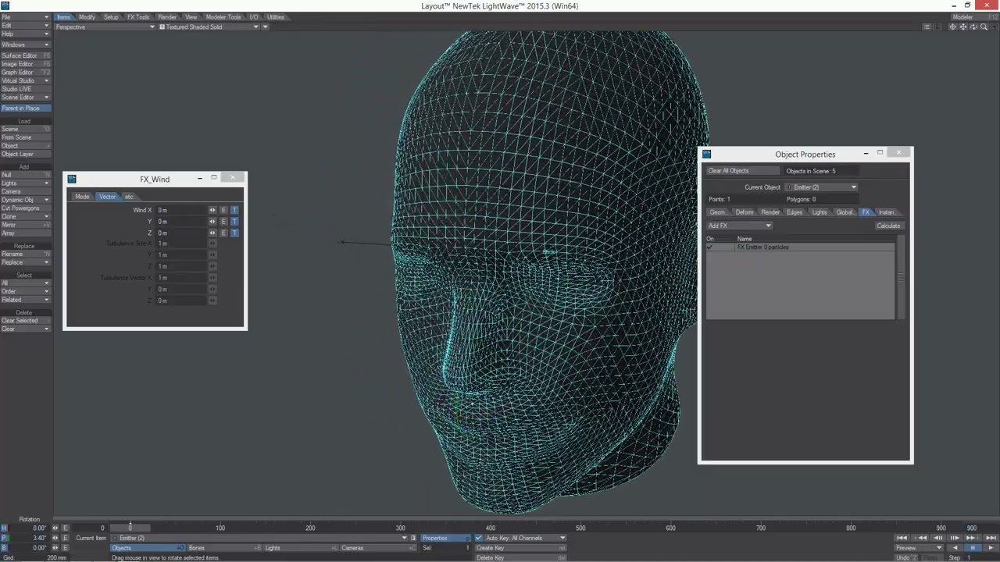The width and height of the screenshot is (1000, 562).
Task: Open the Surface Editor
Action: click(25, 55)
